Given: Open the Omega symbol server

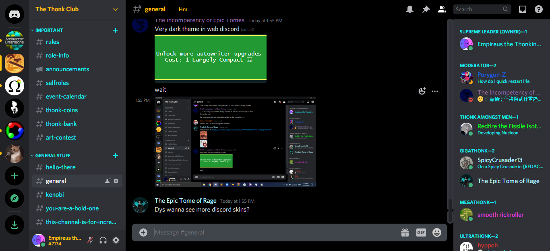Looking at the screenshot, I should click(14, 86).
